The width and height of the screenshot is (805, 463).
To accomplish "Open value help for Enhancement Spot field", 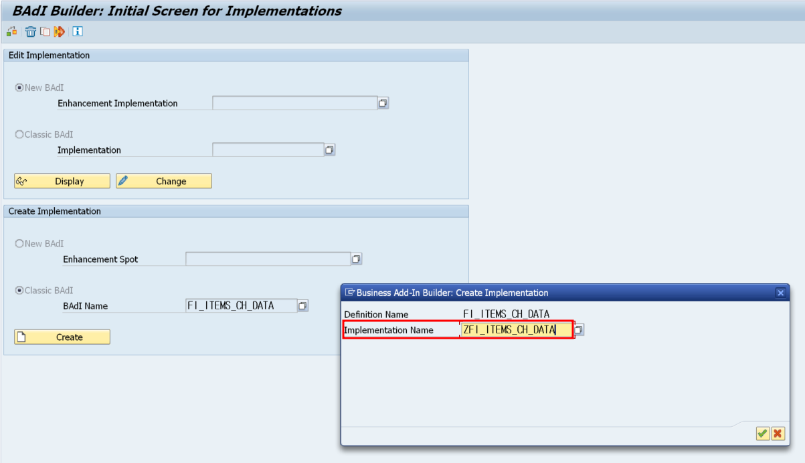I will coord(357,259).
